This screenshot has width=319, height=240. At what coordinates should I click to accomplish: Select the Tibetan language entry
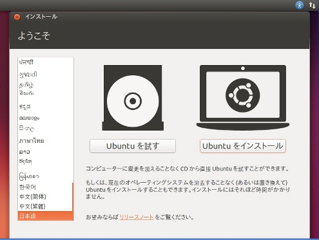pyautogui.click(x=45, y=162)
